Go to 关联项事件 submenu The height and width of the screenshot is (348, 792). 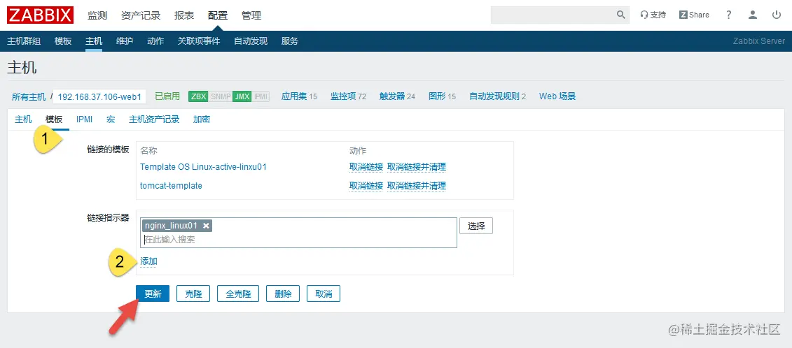199,41
